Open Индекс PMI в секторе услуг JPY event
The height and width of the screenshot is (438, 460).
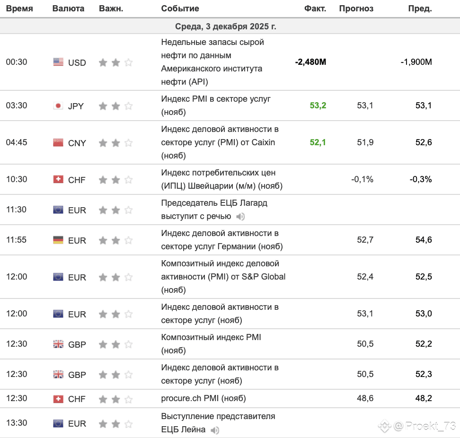(216, 105)
